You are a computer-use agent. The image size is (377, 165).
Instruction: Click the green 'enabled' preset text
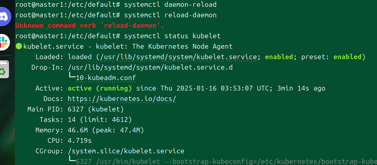coord(349,57)
